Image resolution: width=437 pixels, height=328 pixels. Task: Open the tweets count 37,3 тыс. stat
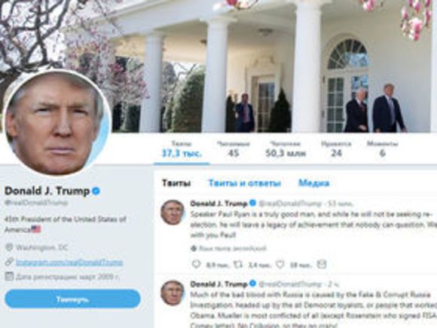[182, 149]
